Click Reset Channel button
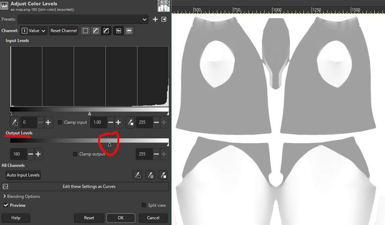 tap(64, 31)
